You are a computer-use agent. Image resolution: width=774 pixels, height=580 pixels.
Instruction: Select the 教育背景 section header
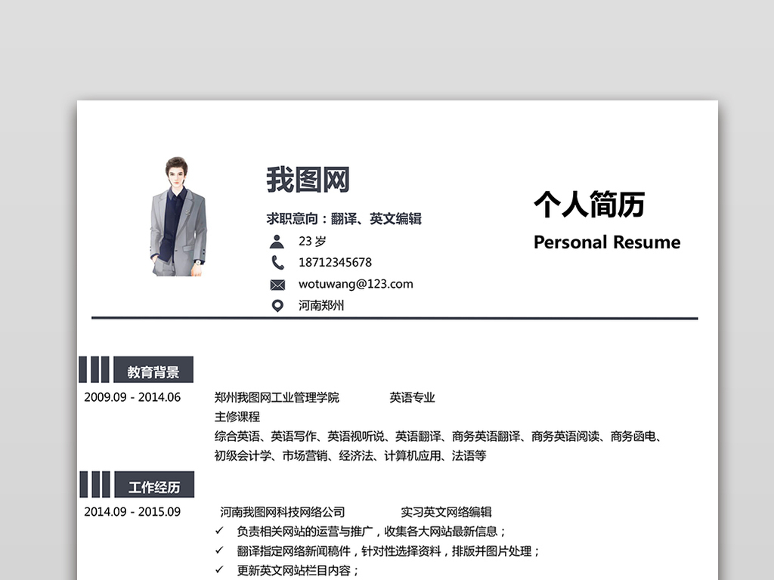(153, 369)
